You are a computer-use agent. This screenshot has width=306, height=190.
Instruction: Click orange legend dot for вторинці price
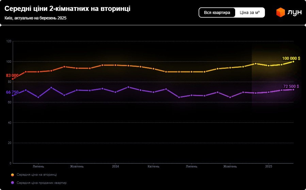pos(13,175)
